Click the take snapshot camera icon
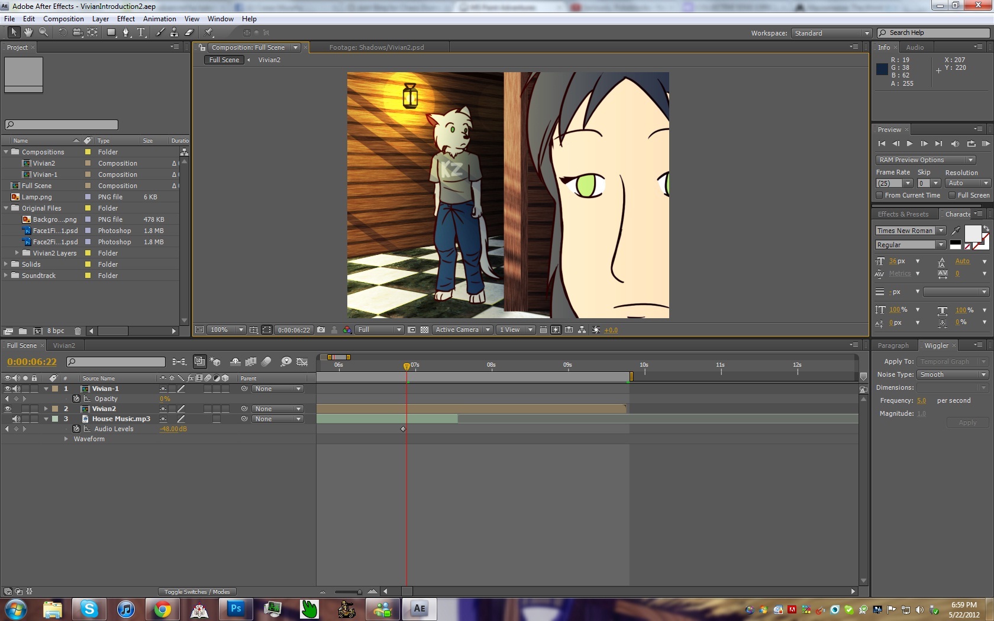Screen dimensions: 994x621 click(321, 330)
